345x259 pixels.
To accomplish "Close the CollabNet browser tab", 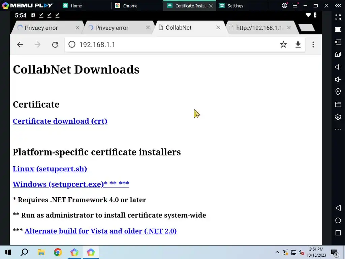I will 218,27.
